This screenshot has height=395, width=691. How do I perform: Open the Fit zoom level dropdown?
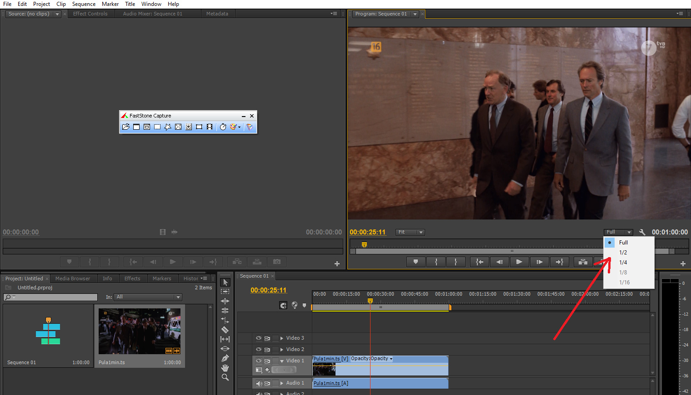[x=410, y=232]
